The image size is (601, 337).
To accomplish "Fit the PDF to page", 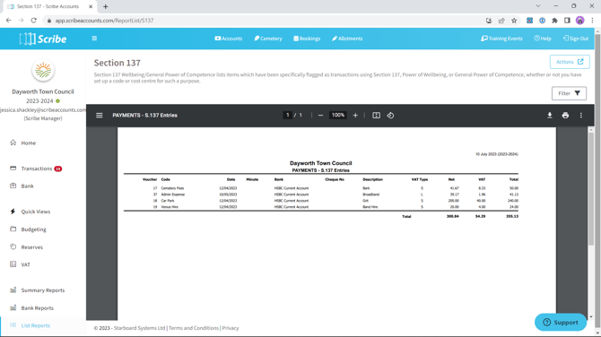I will click(x=377, y=116).
